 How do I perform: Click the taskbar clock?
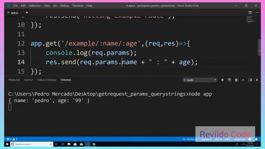pyautogui.click(x=250, y=144)
